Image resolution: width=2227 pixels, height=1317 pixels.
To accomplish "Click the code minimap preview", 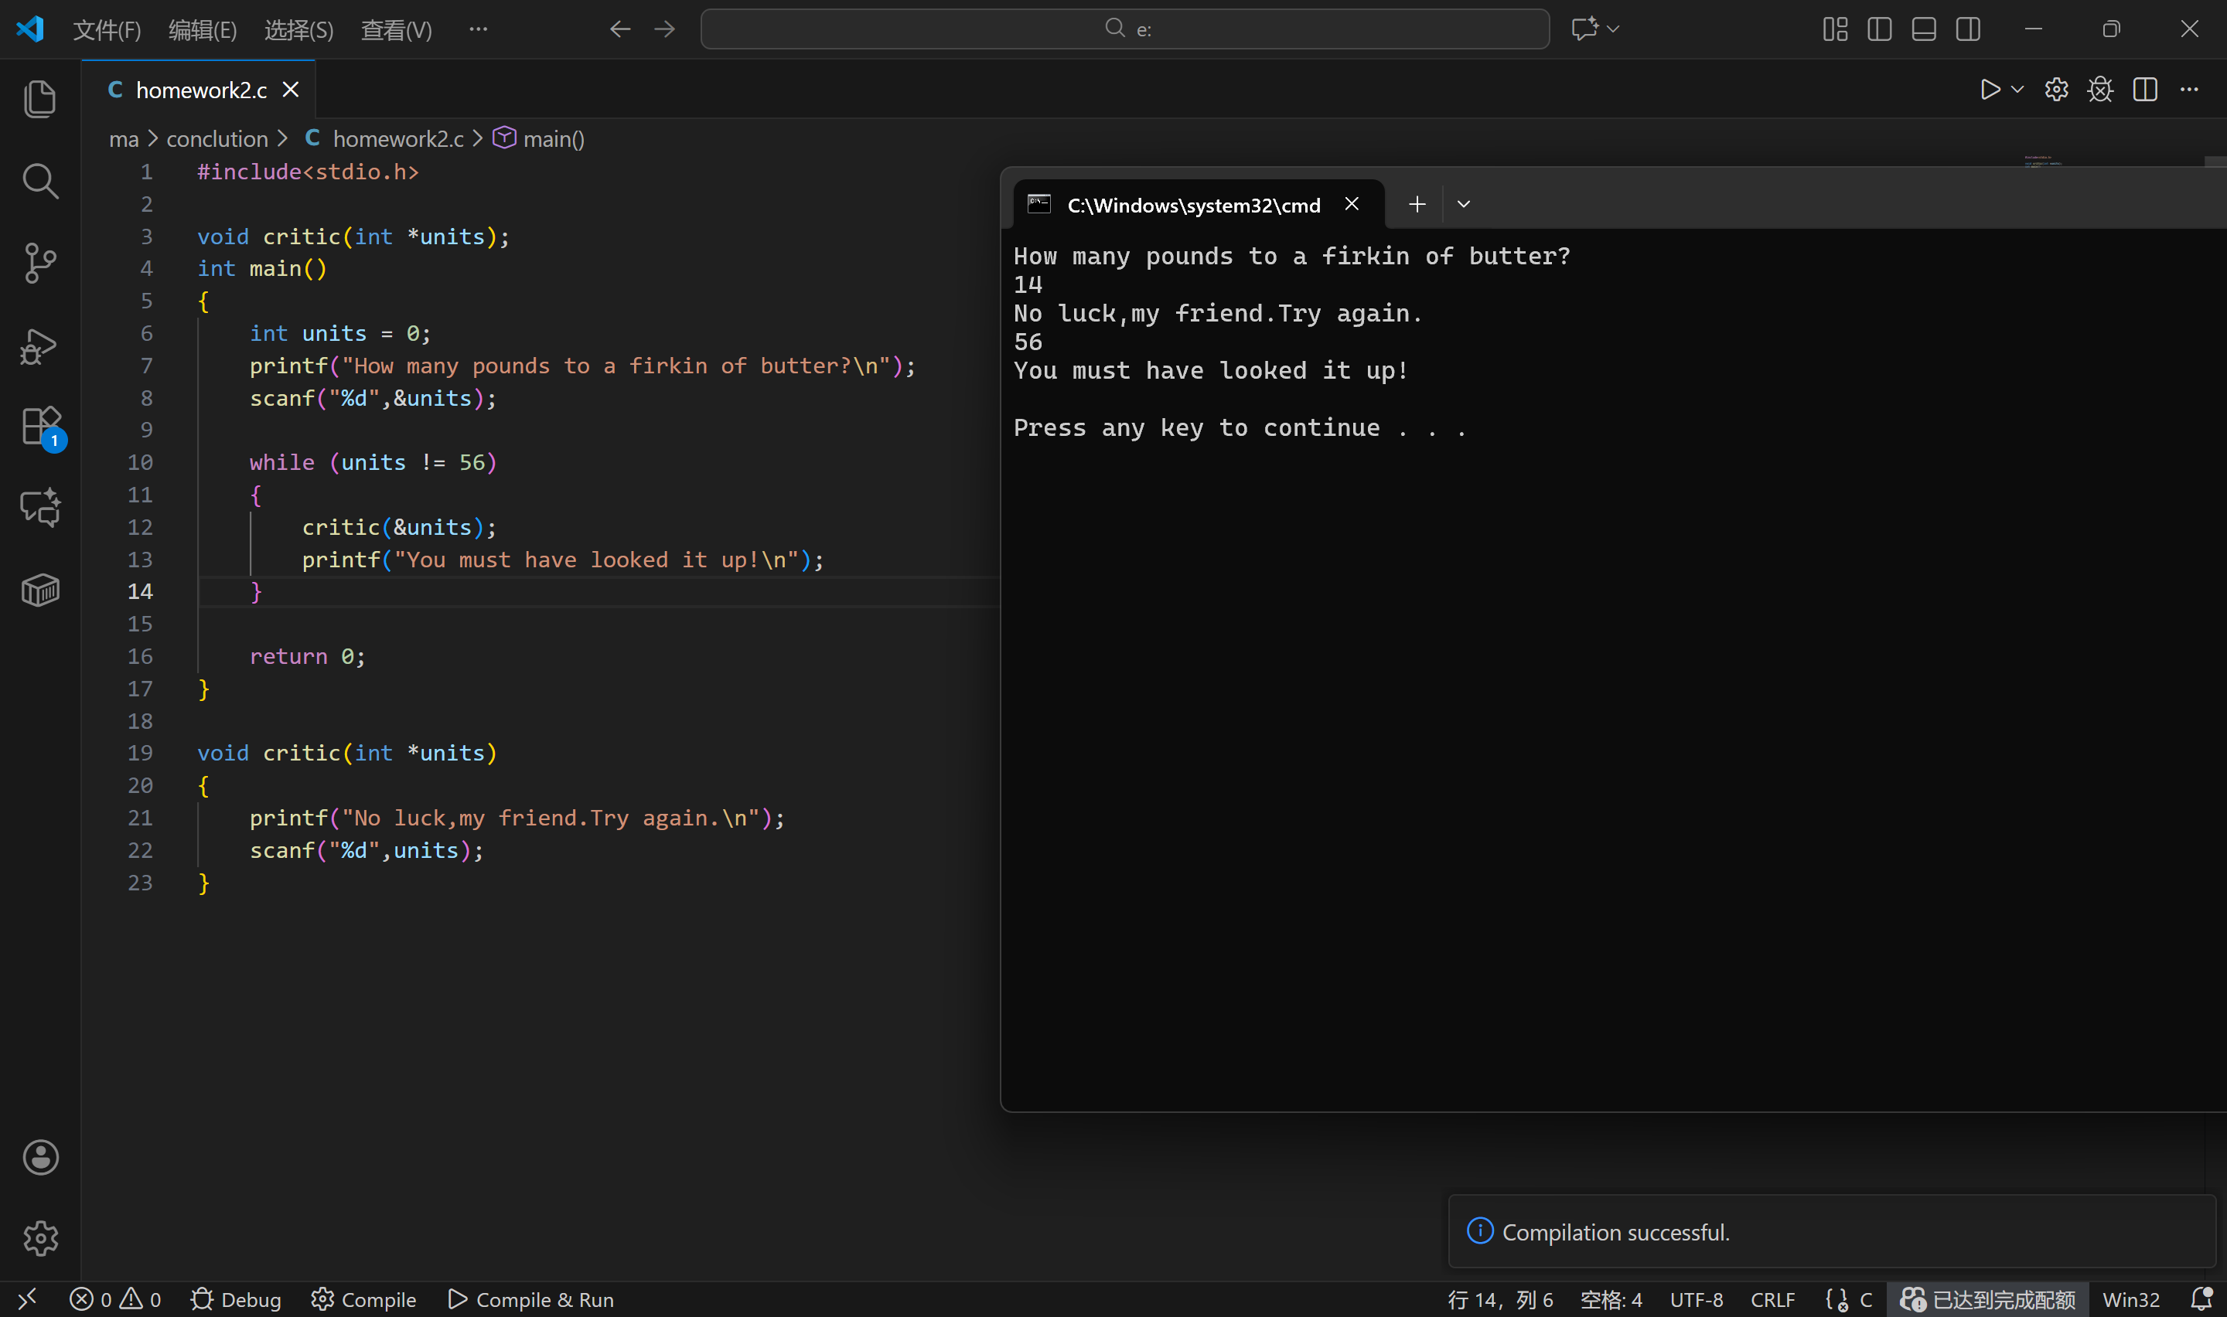I will coord(2041,162).
